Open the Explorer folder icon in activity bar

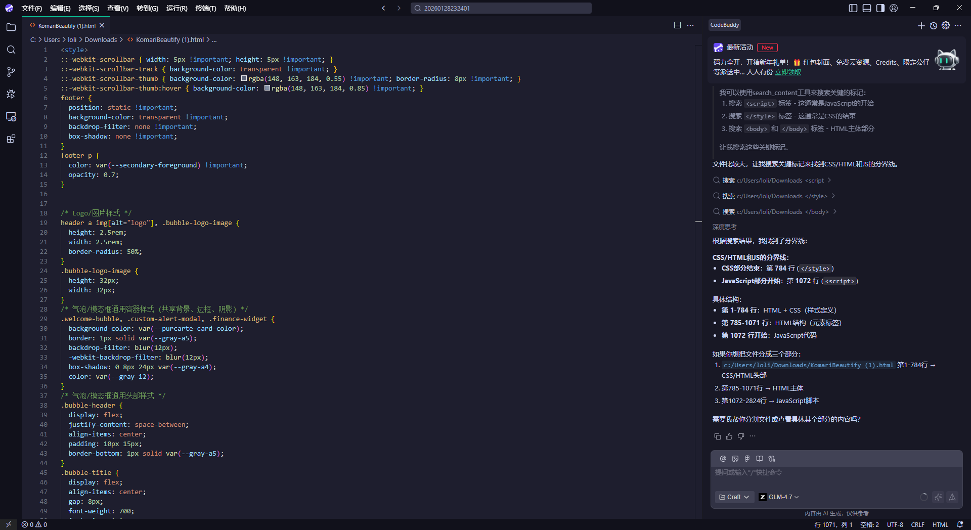[x=11, y=27]
